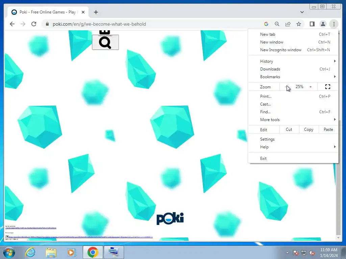Increase zoom with plus button

pyautogui.click(x=311, y=87)
